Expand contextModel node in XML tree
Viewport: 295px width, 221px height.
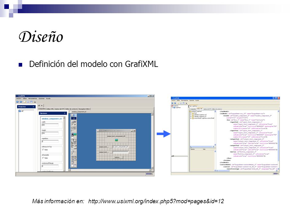tap(191, 118)
